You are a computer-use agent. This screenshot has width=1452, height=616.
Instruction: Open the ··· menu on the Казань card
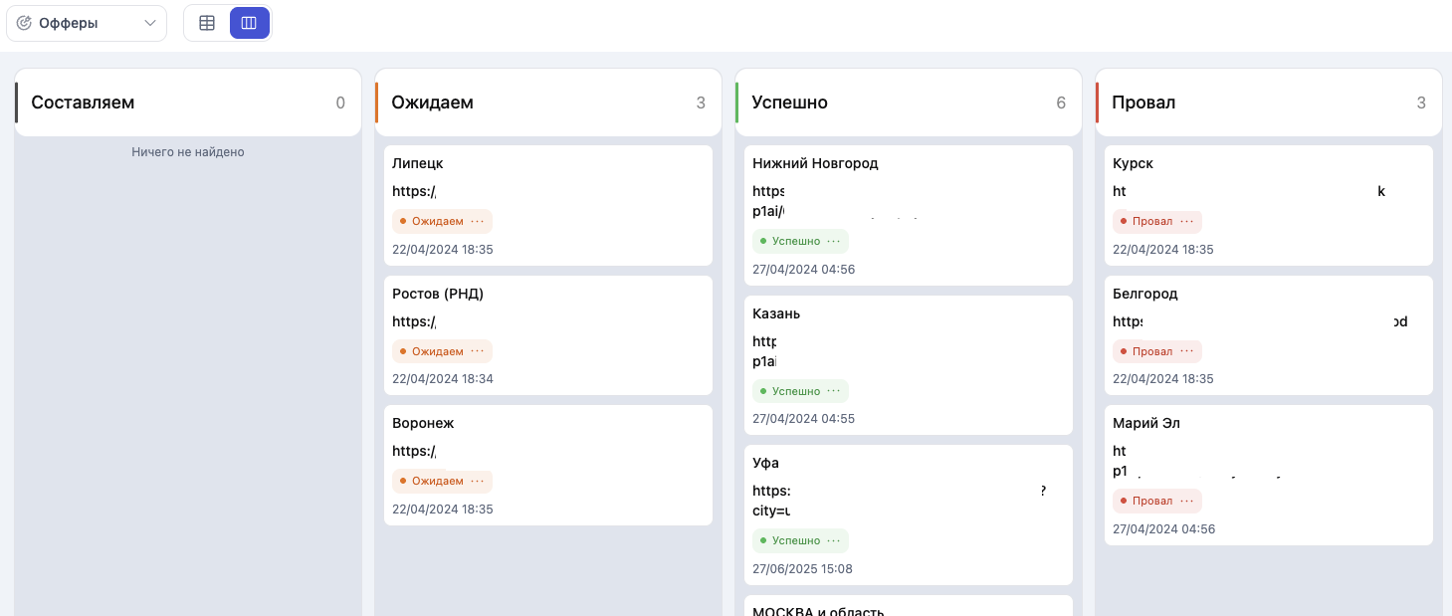point(834,390)
